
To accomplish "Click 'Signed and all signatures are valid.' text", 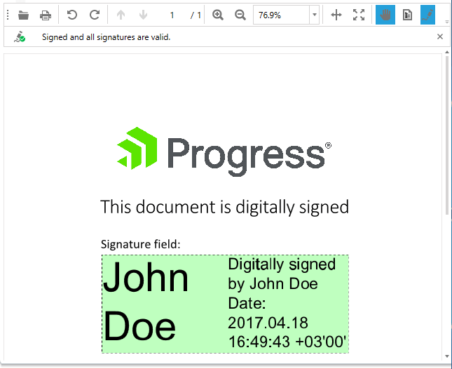I will (106, 37).
